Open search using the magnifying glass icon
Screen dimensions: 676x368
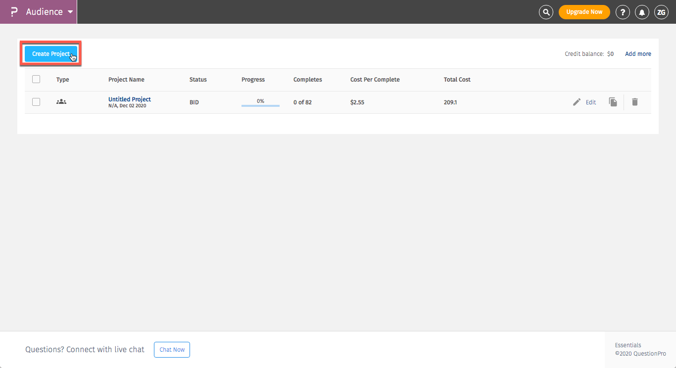(546, 12)
